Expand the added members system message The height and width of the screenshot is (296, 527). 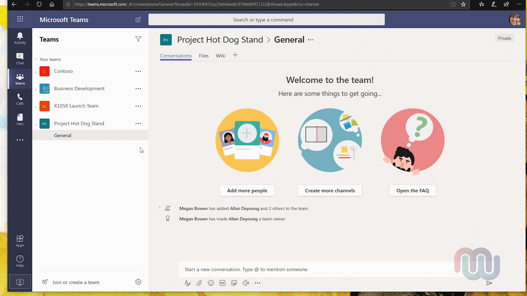point(159,208)
